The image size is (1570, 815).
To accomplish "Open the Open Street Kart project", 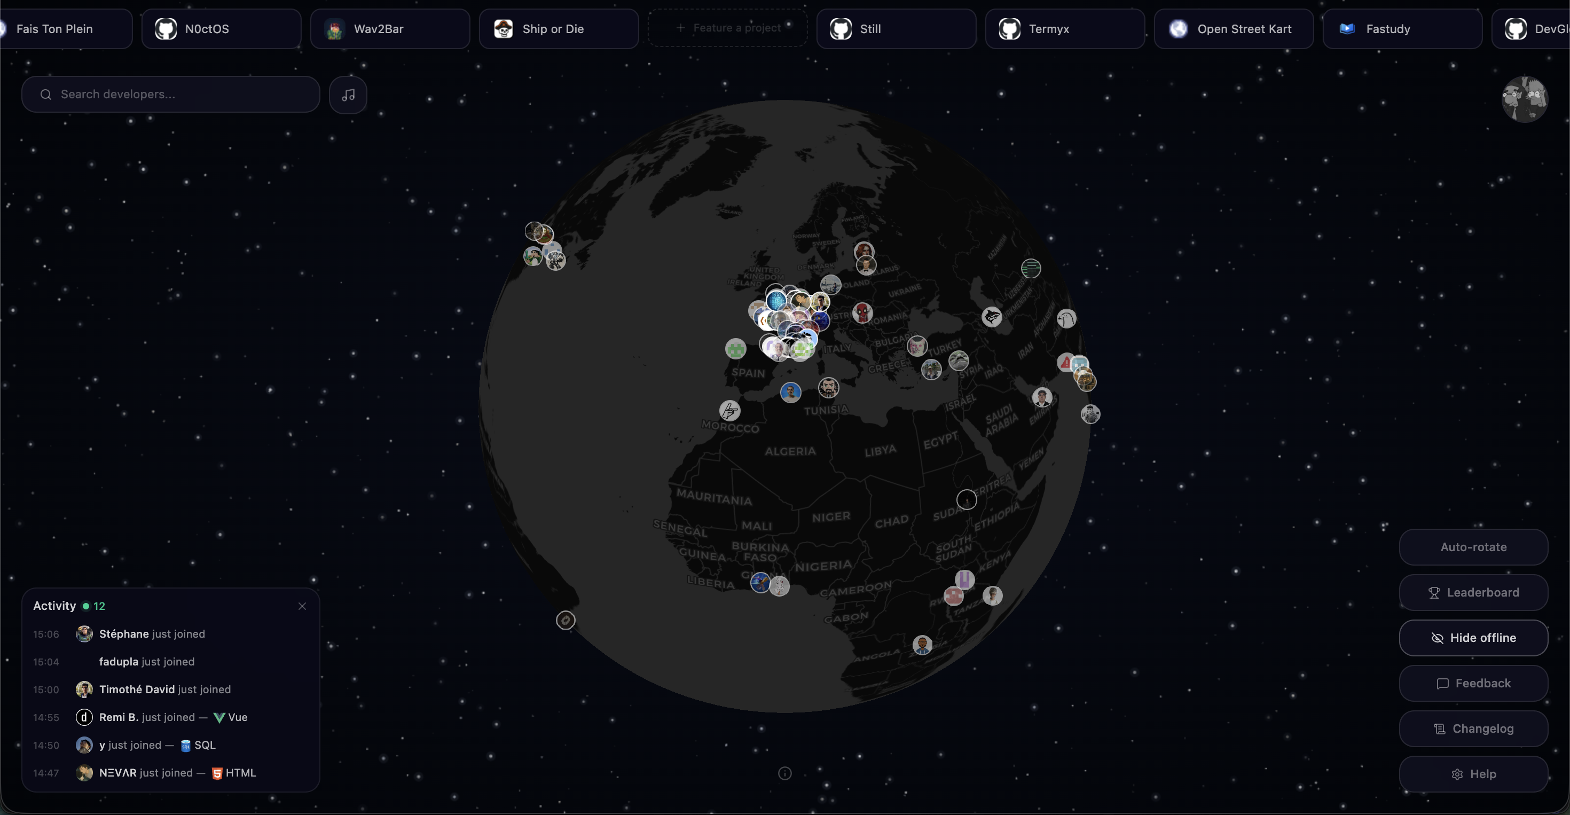I will pyautogui.click(x=1233, y=29).
